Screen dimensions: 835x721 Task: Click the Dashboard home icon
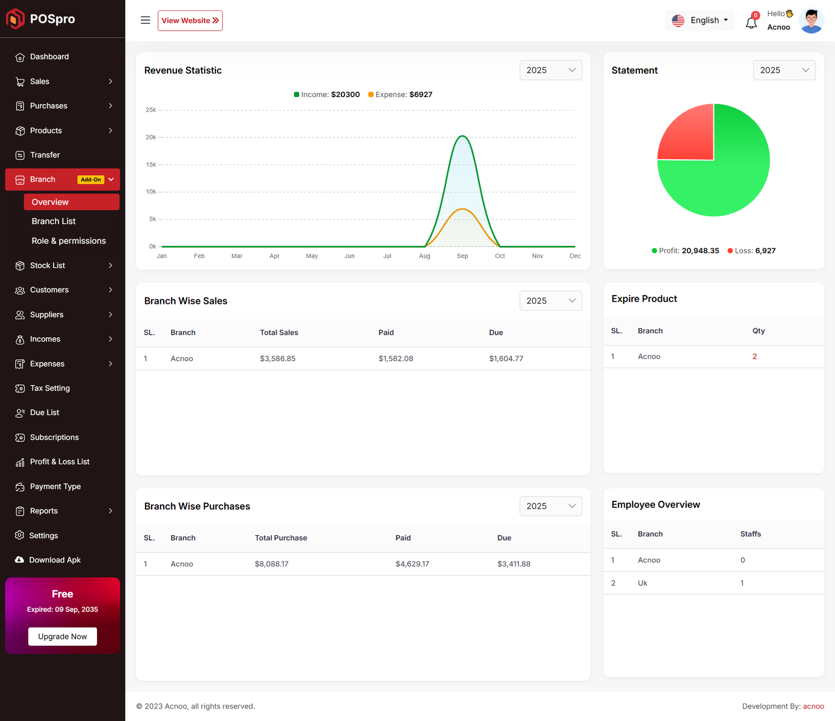pos(20,57)
